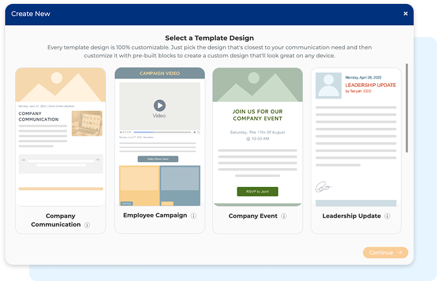Click the RSVP to Join button
Viewport: 437px width, 281px height.
(257, 191)
